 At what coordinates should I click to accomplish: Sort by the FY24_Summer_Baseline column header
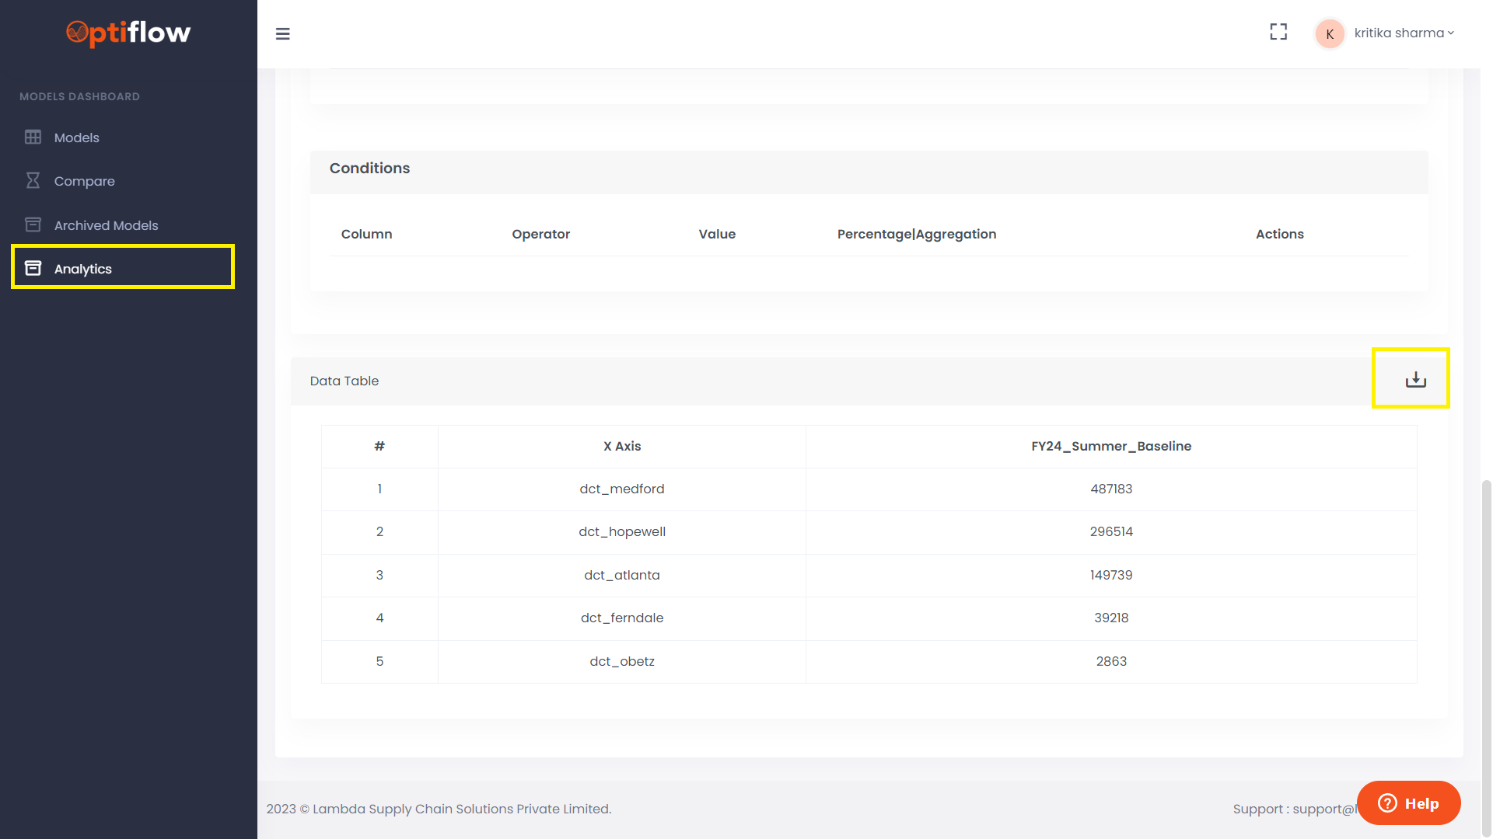[1111, 446]
